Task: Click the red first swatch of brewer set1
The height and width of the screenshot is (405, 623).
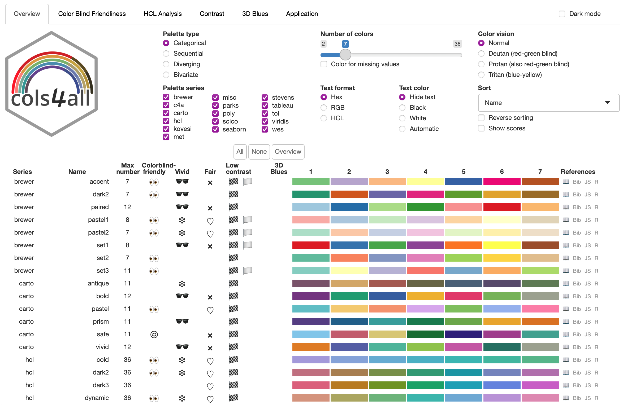Action: (311, 245)
